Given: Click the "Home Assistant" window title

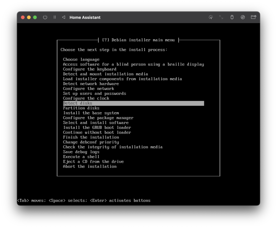Looking at the screenshot, I should coord(85,17).
